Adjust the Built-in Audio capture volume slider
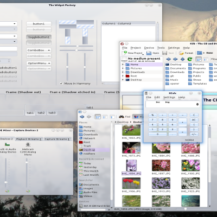 [x=6, y=182]
